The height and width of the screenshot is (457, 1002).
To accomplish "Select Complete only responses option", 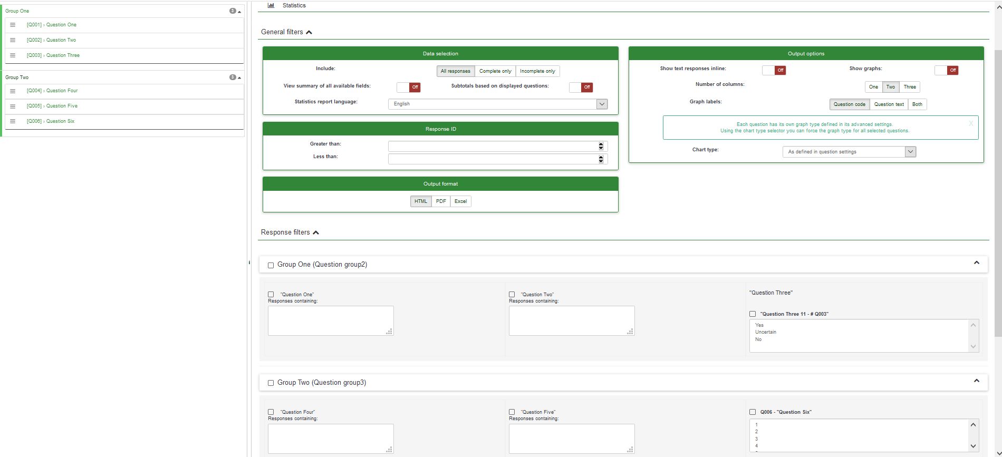I will click(495, 71).
